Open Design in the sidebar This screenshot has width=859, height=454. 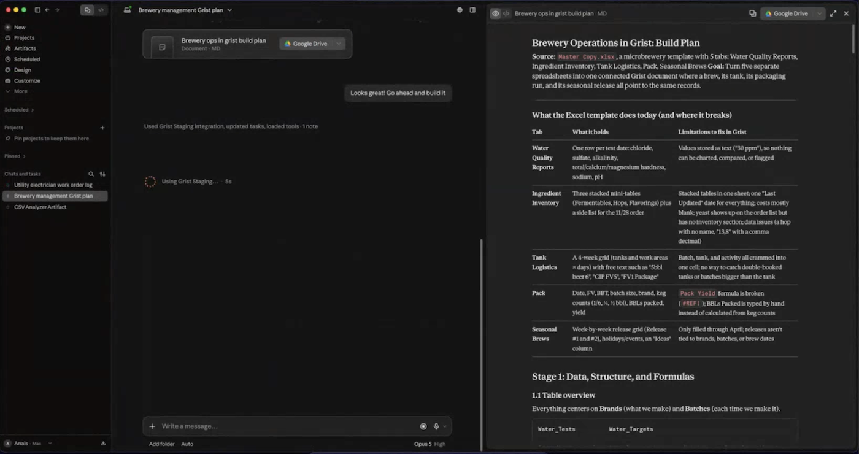pyautogui.click(x=18, y=70)
